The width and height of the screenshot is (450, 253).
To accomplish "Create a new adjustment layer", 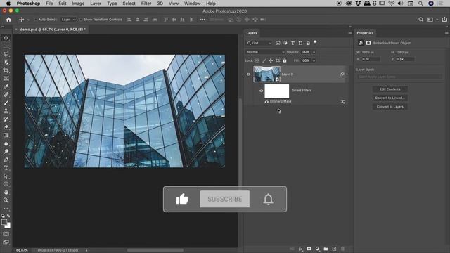I will click(317, 249).
